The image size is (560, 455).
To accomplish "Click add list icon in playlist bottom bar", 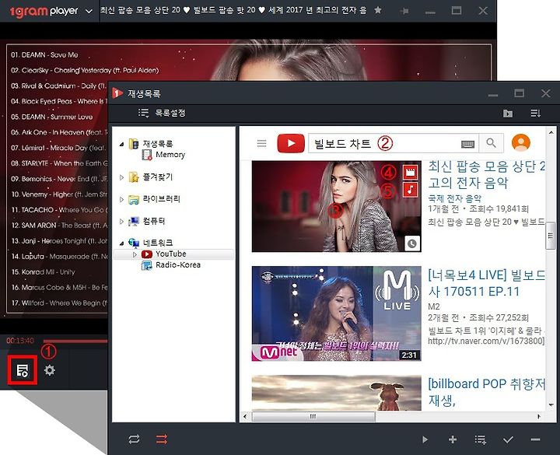I will 481,439.
